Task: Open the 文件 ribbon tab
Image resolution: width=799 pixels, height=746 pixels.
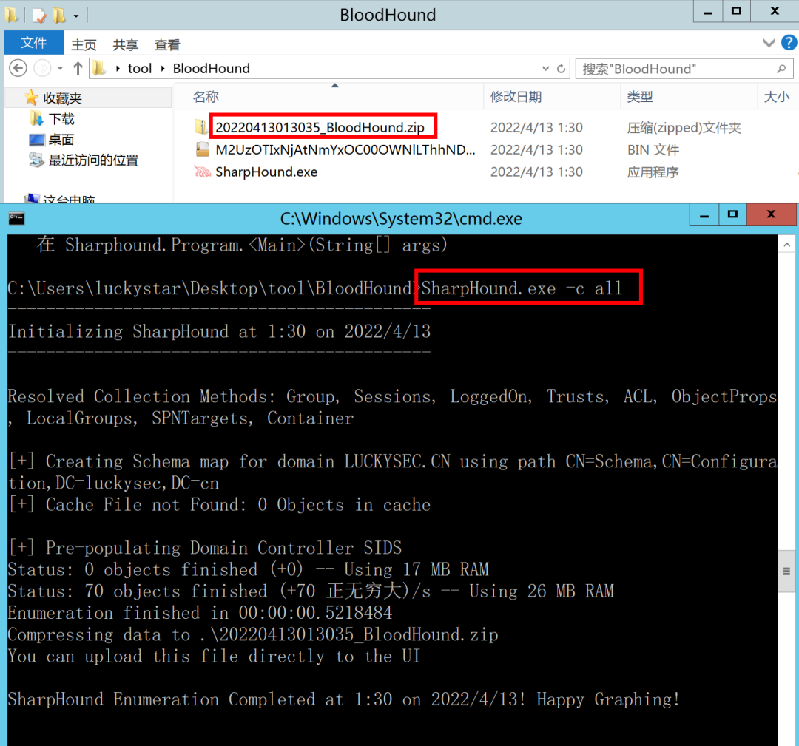Action: (33, 43)
